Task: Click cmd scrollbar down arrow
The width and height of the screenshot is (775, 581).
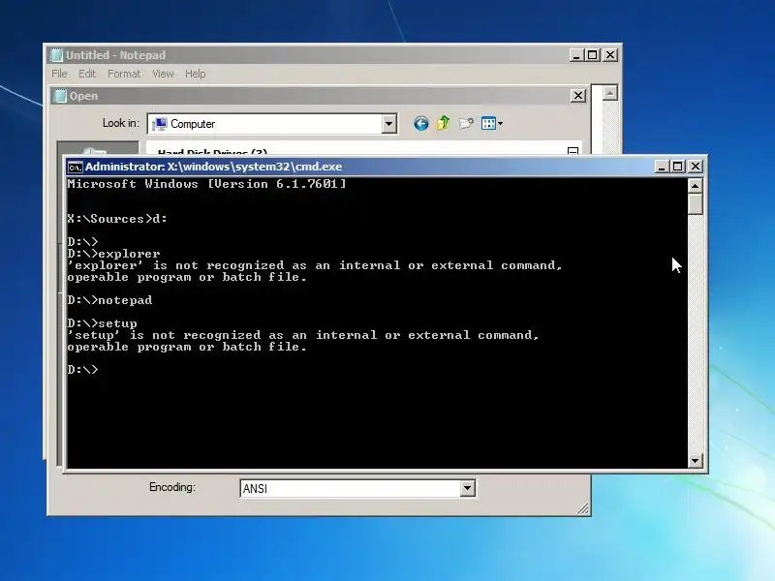Action: coord(695,461)
